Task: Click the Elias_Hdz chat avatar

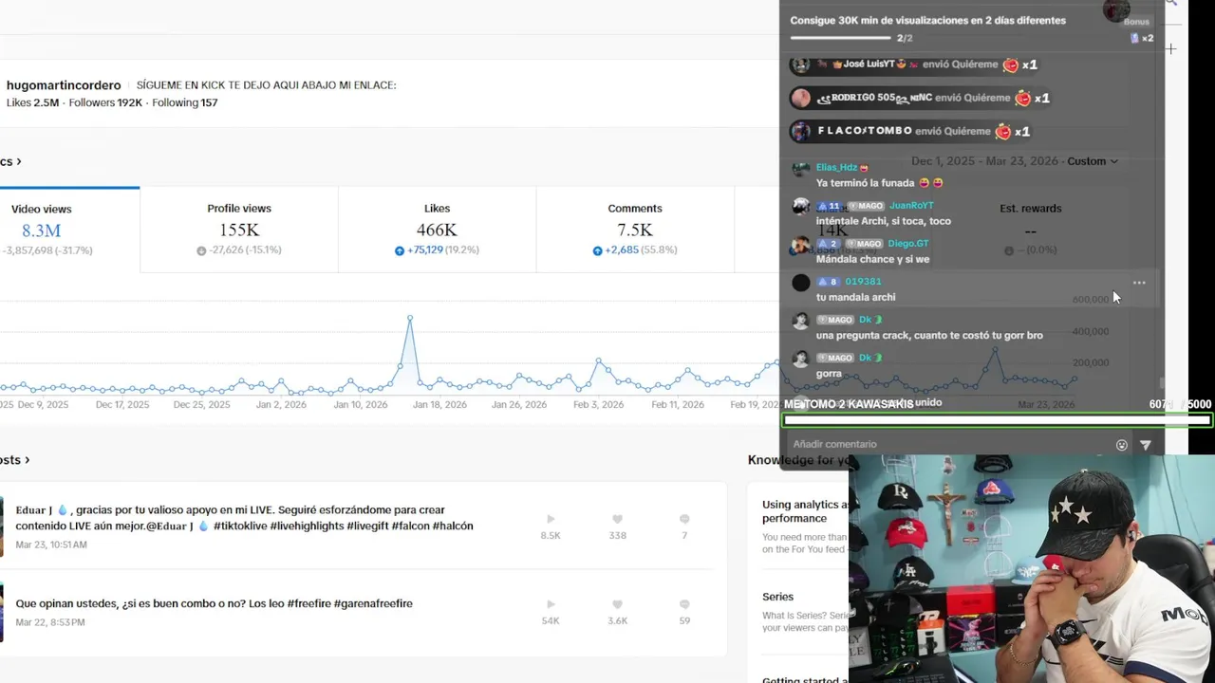Action: (x=801, y=170)
